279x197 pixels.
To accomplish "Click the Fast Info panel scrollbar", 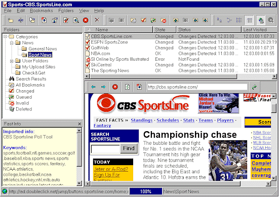I will tap(79, 157).
